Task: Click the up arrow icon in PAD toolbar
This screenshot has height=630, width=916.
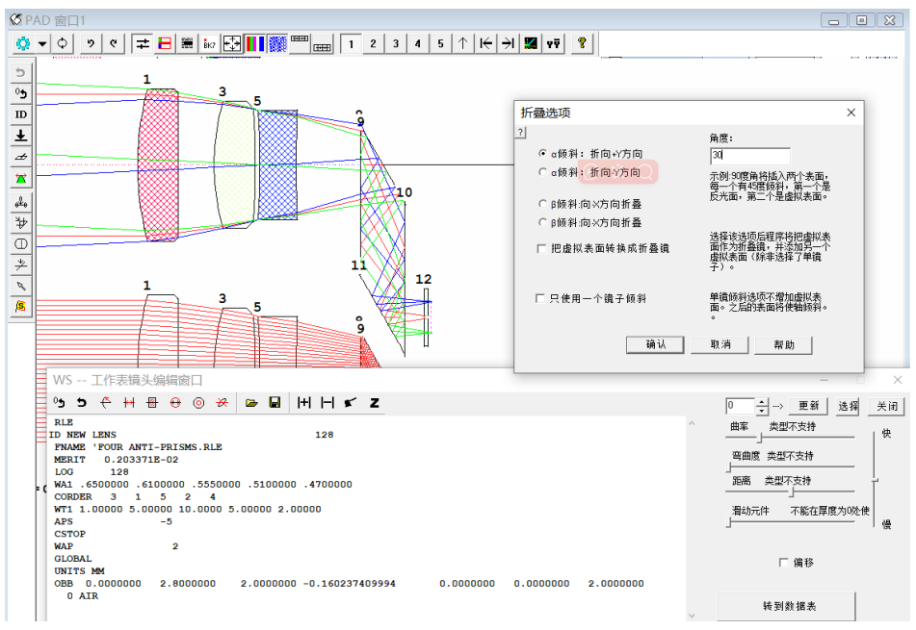Action: point(462,43)
